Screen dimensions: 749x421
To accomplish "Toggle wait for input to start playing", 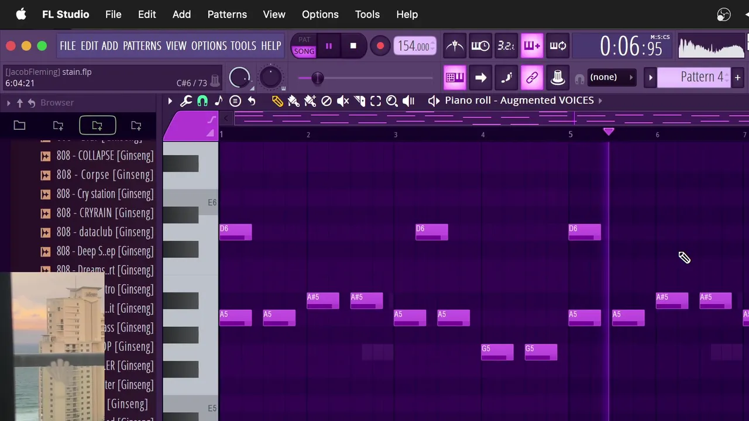I will pyautogui.click(x=480, y=46).
